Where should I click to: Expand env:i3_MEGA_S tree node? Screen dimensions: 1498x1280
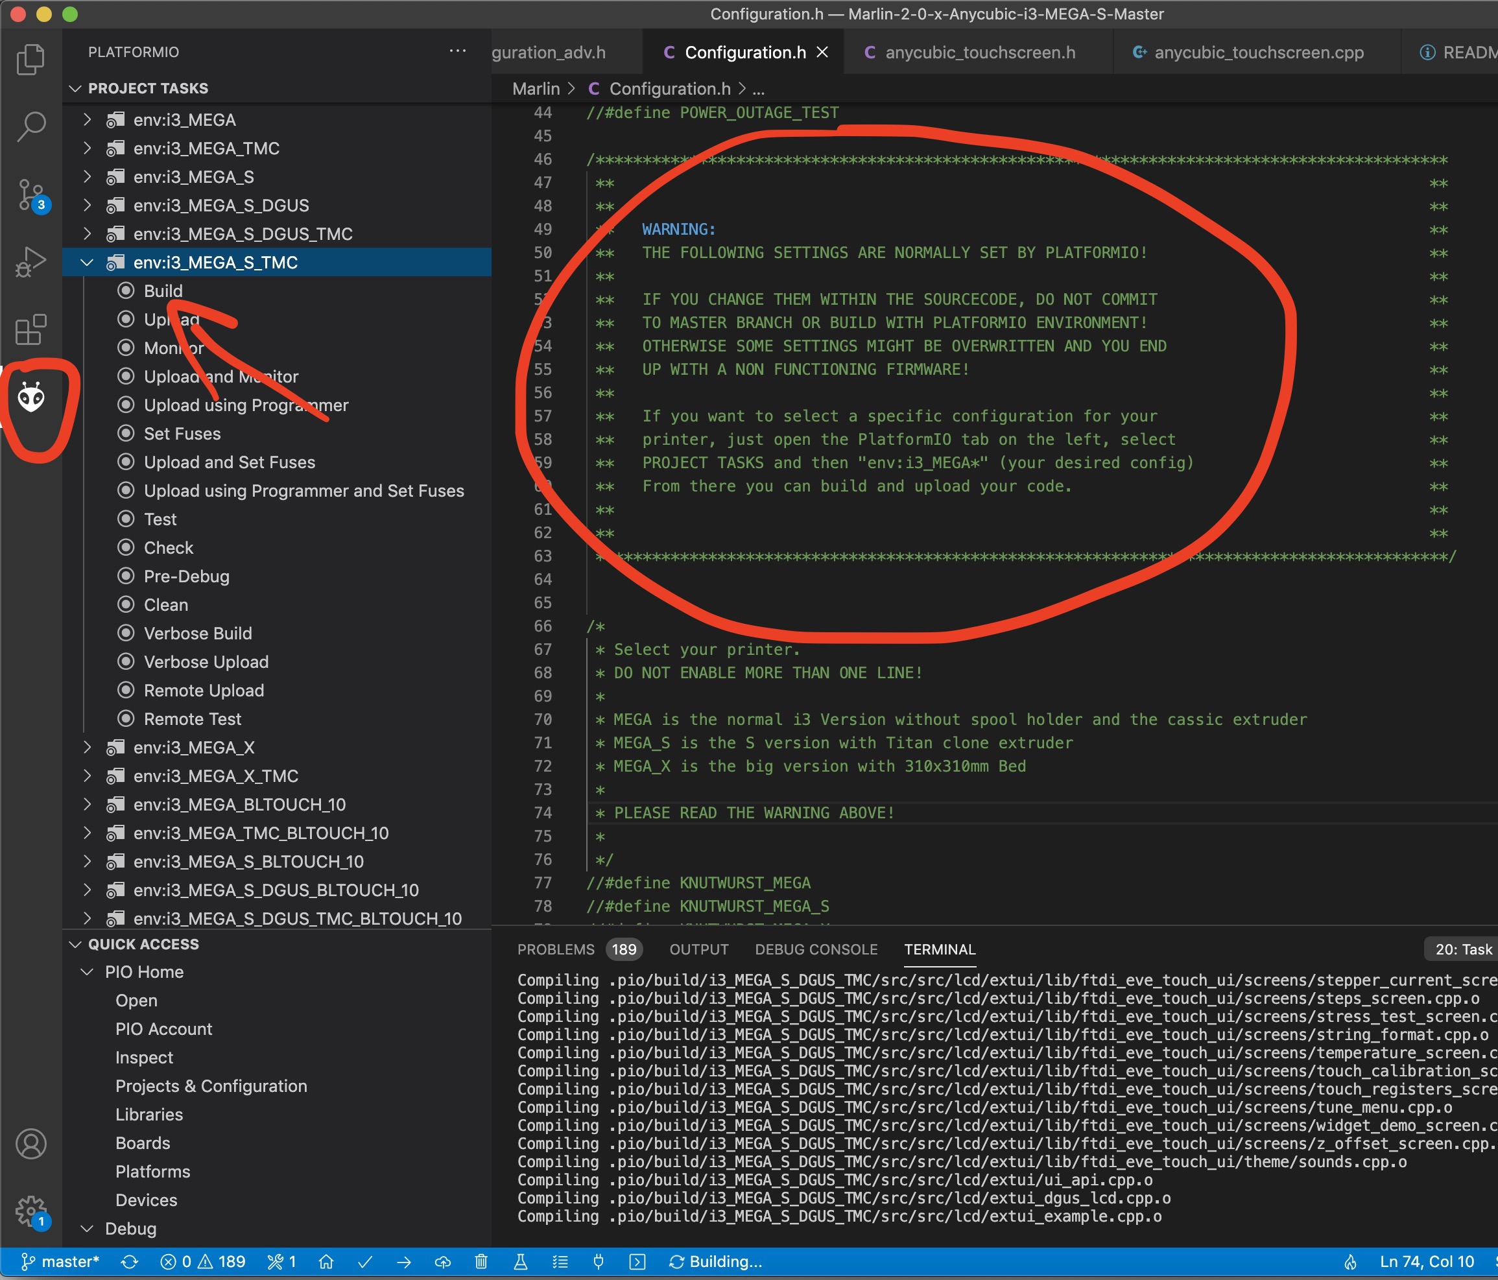pyautogui.click(x=88, y=176)
